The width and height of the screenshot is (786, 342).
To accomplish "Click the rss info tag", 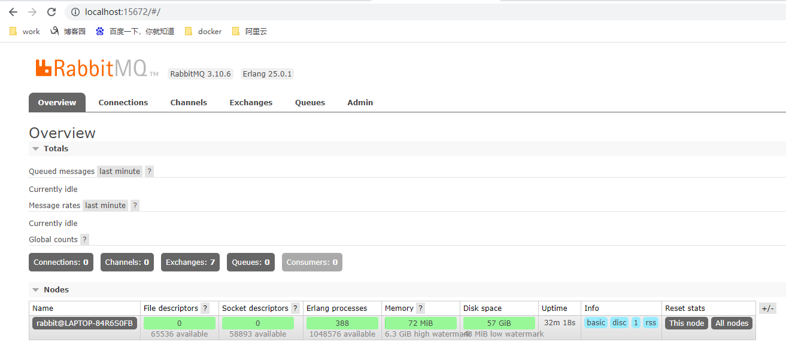I will [x=651, y=323].
